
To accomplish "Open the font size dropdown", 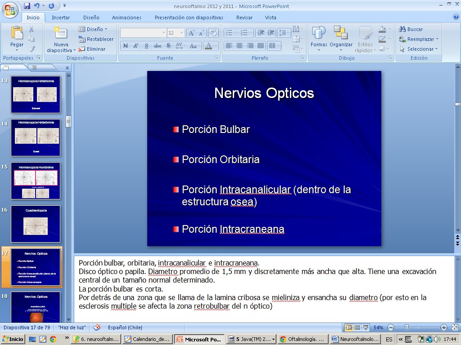I will (x=181, y=33).
